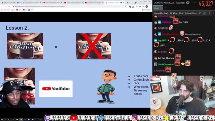Close the JusX explains active tab

coord(123,3)
